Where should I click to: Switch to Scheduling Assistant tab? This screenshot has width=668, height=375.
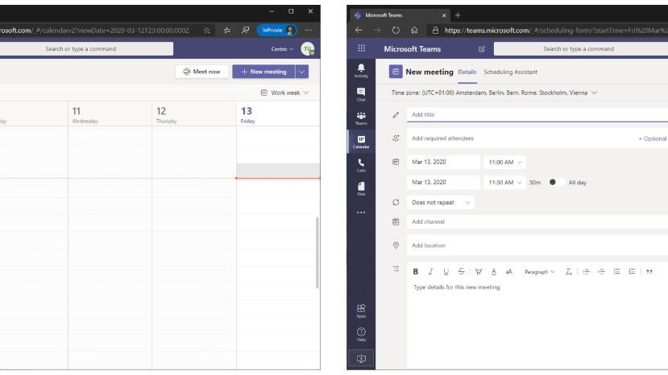[x=510, y=72]
